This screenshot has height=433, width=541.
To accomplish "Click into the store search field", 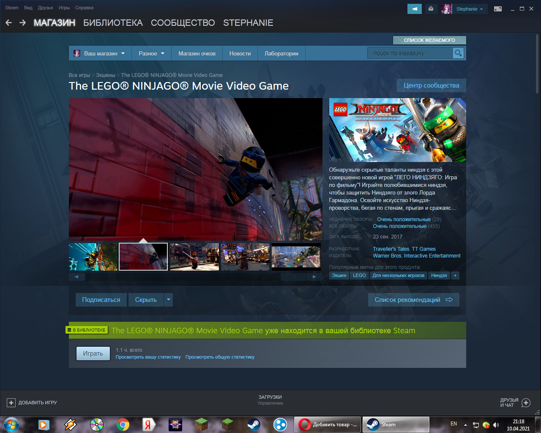I will click(410, 53).
